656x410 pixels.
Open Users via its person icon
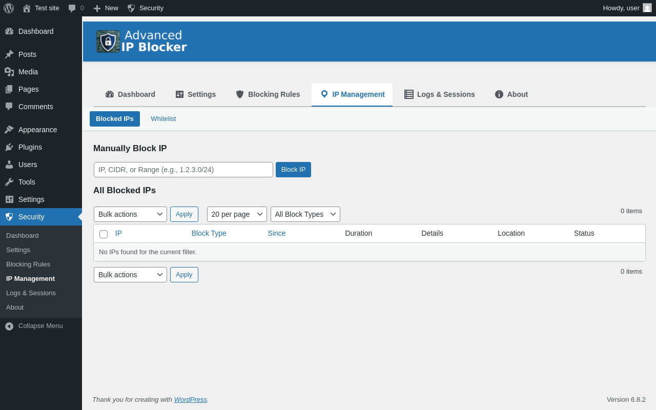tap(9, 165)
